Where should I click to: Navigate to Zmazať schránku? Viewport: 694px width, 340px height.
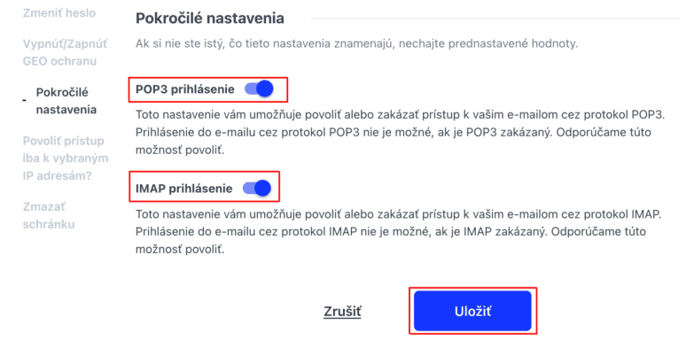[48, 215]
